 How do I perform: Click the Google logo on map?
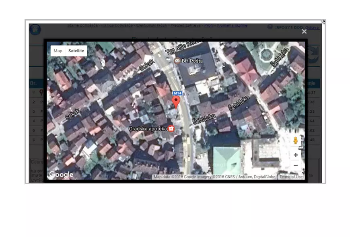coord(61,175)
